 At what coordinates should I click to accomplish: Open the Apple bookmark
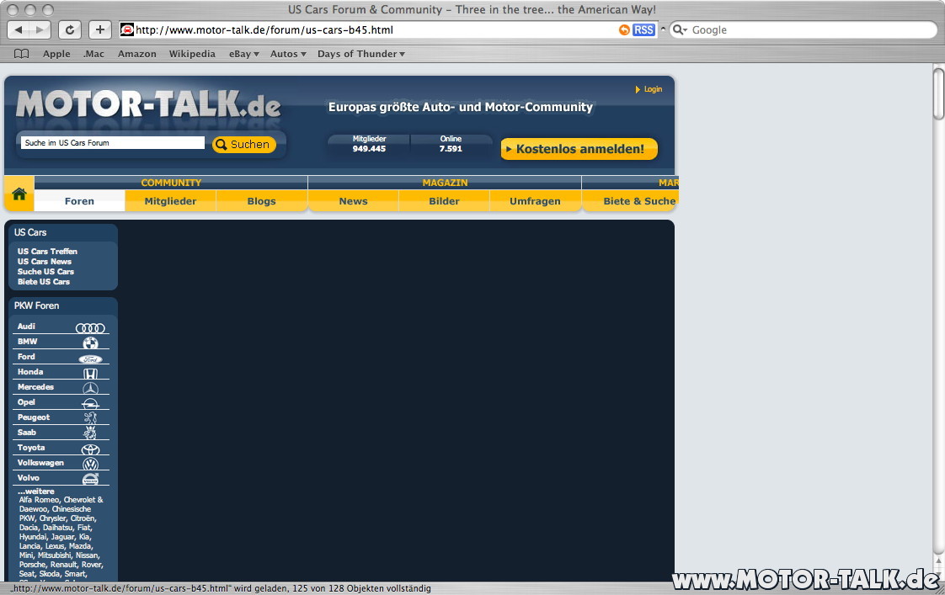[56, 54]
